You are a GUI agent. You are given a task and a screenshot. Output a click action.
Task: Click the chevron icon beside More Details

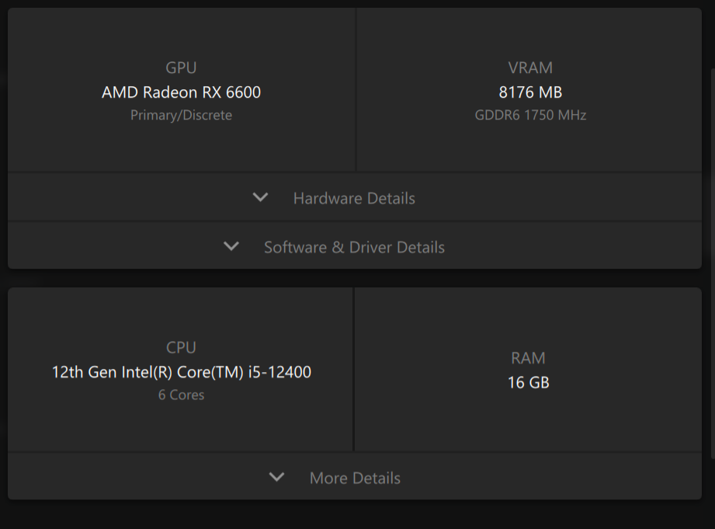point(277,477)
